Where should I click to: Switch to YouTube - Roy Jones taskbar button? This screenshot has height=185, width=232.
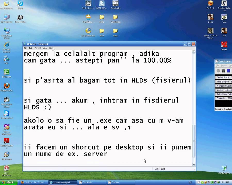point(34,182)
